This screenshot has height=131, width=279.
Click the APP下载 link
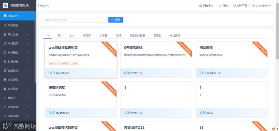[242, 5]
